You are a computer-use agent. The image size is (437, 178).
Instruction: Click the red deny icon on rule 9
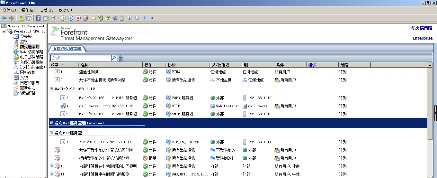[145, 158]
